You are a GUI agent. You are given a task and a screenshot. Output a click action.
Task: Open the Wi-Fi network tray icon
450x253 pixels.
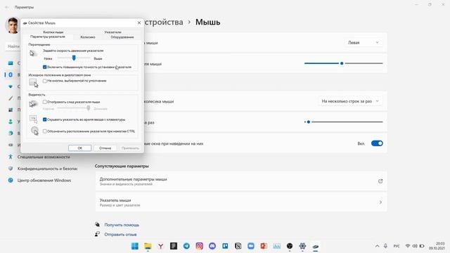[408, 246]
